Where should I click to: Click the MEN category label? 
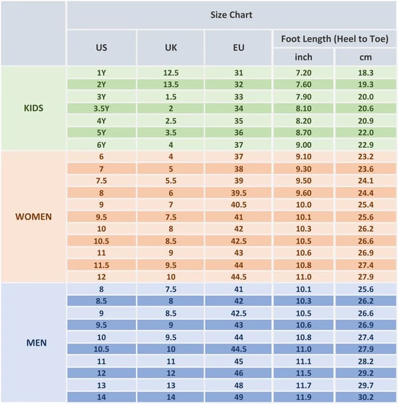[x=33, y=342]
